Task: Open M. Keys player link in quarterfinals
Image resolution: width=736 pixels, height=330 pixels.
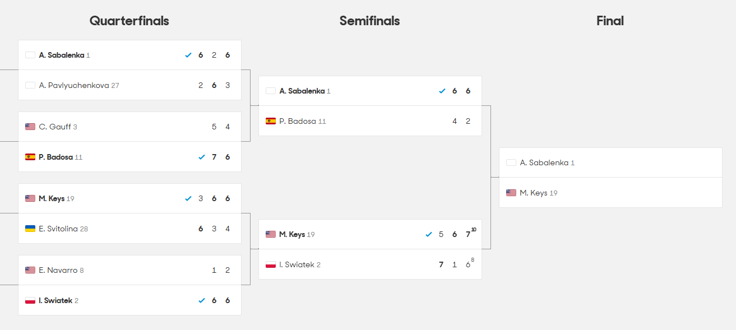Action: tap(52, 198)
